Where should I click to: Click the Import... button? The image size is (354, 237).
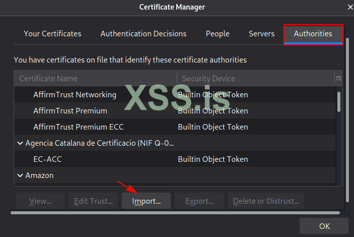[146, 201]
